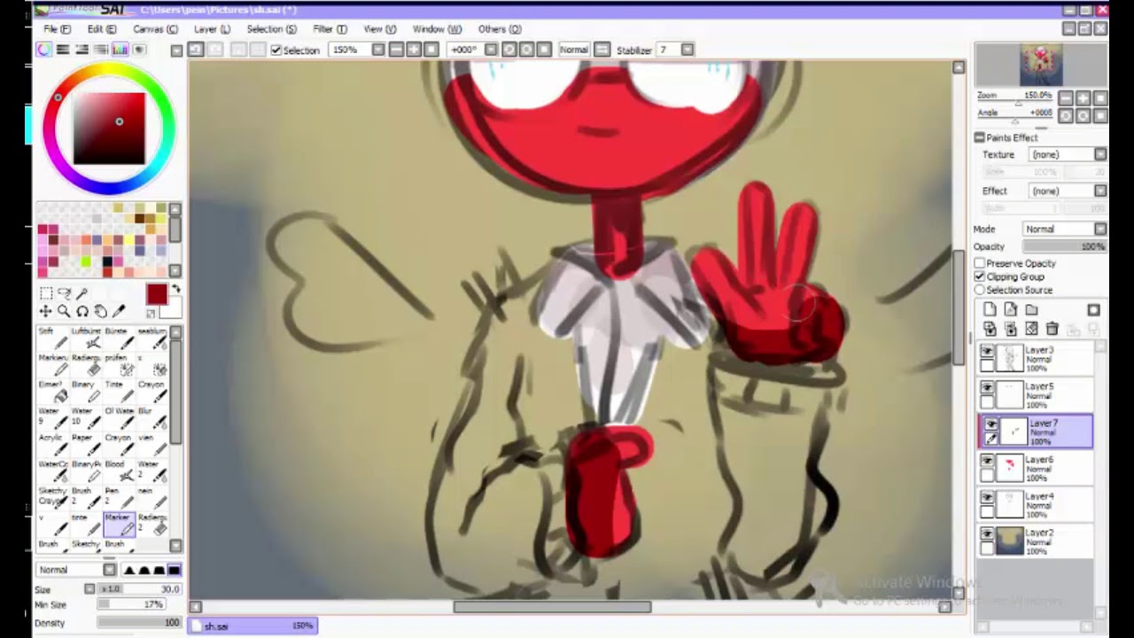Open the Edit menu
The width and height of the screenshot is (1134, 638).
click(101, 29)
